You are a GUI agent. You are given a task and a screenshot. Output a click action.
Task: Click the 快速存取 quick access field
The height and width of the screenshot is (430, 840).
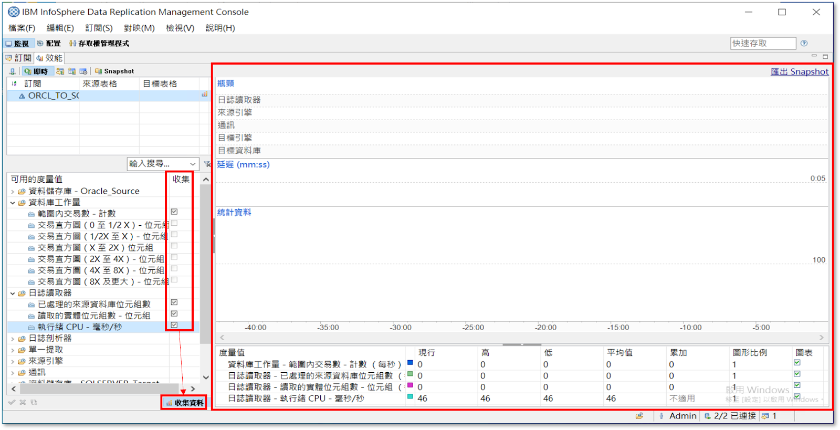click(763, 44)
